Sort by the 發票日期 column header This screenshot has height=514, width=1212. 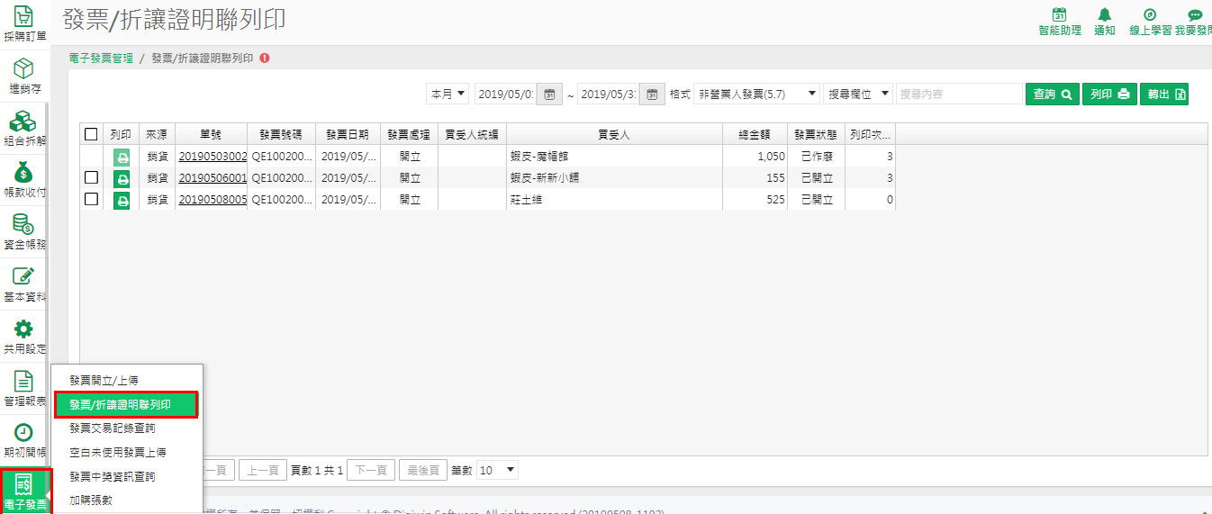pos(348,134)
